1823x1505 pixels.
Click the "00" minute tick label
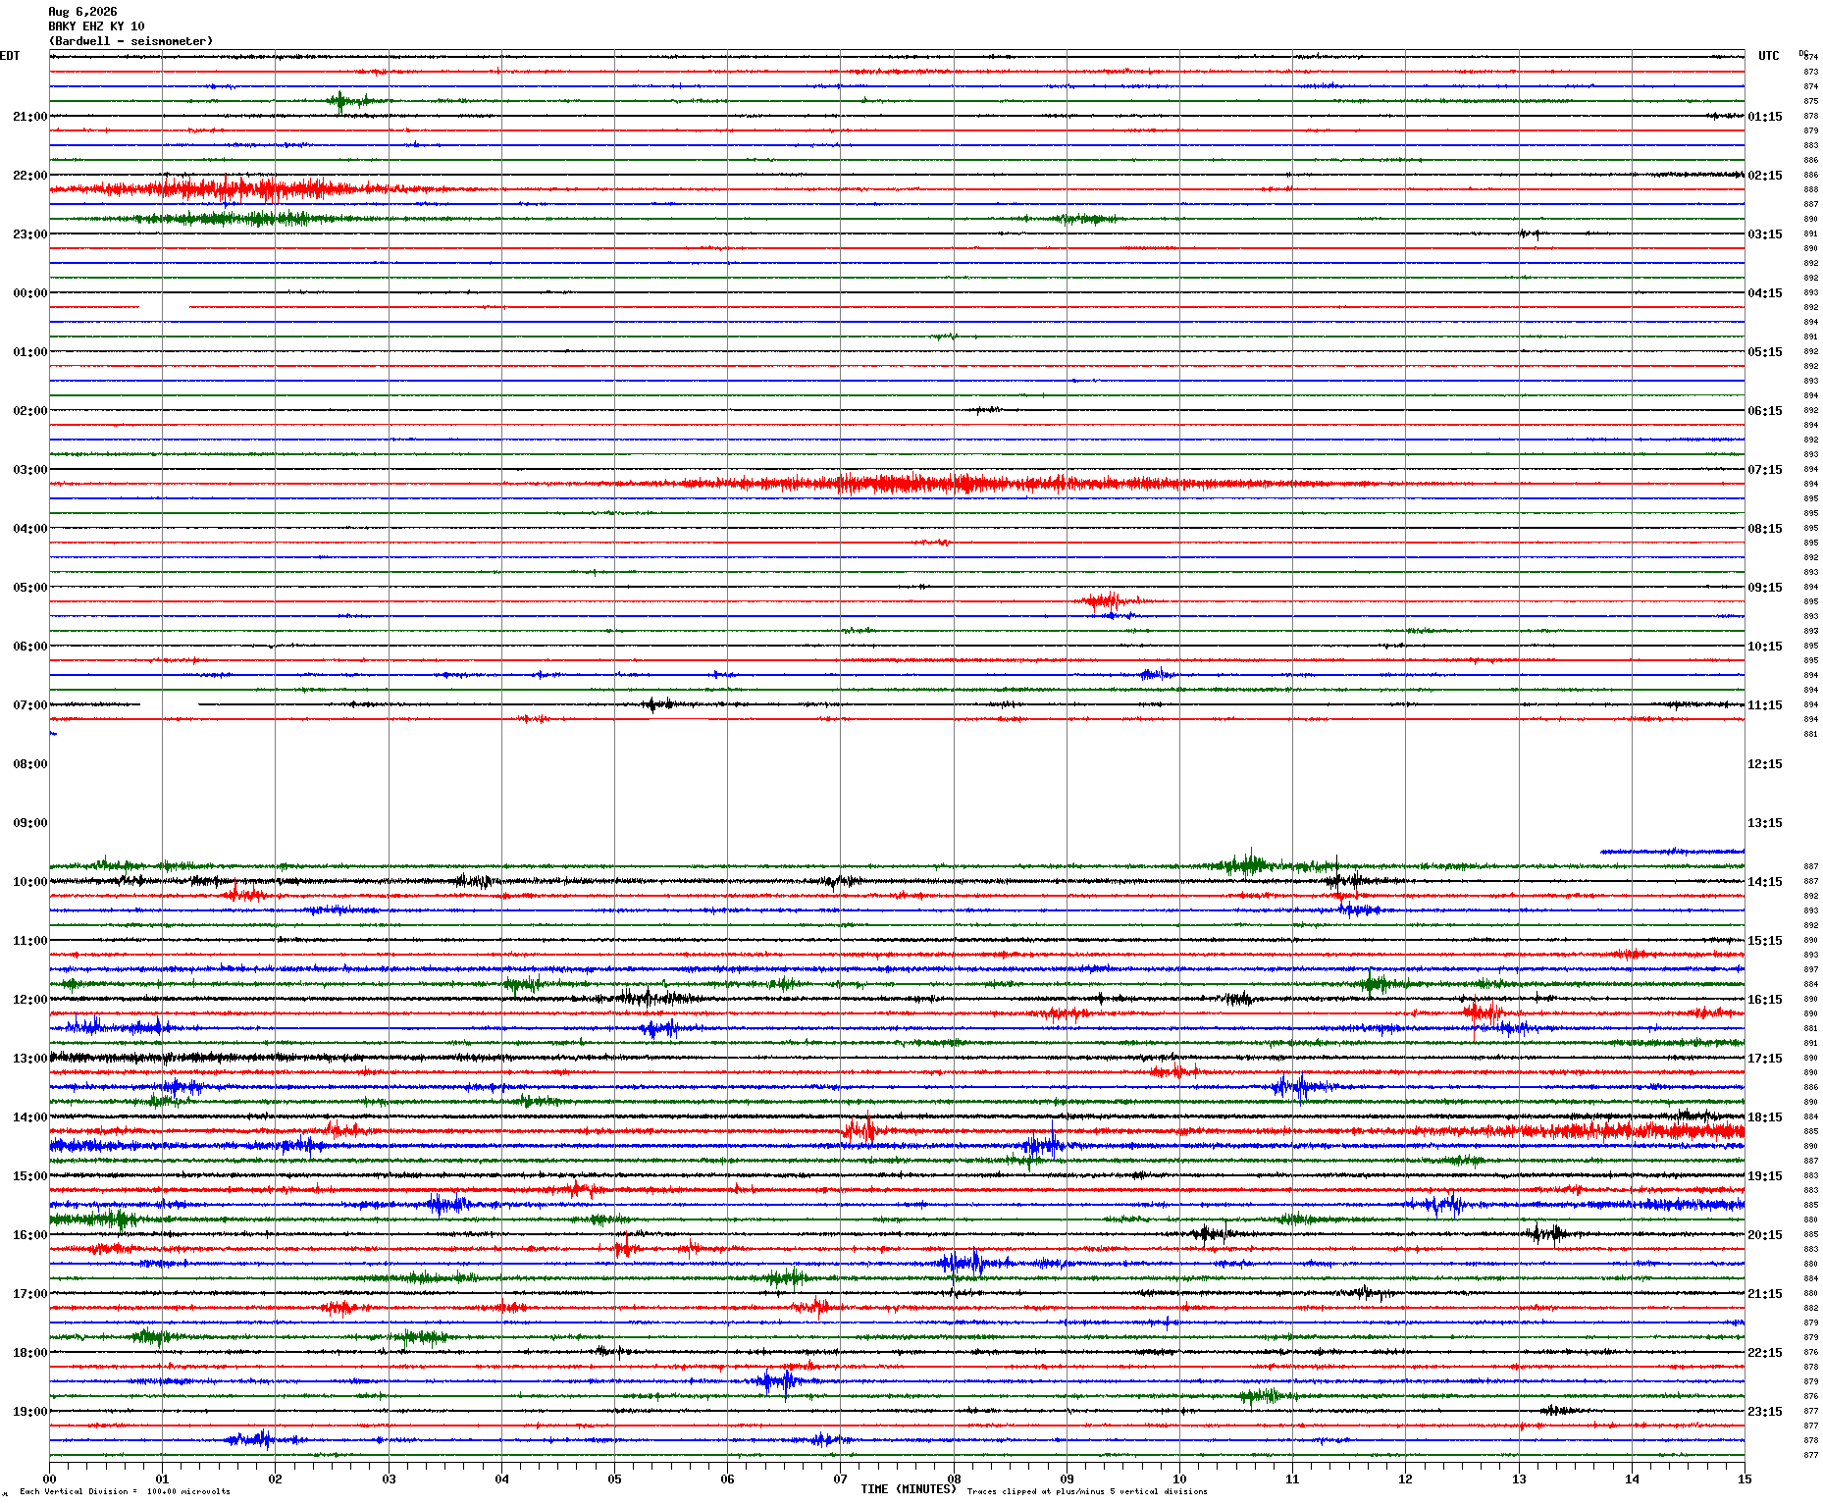point(49,1479)
